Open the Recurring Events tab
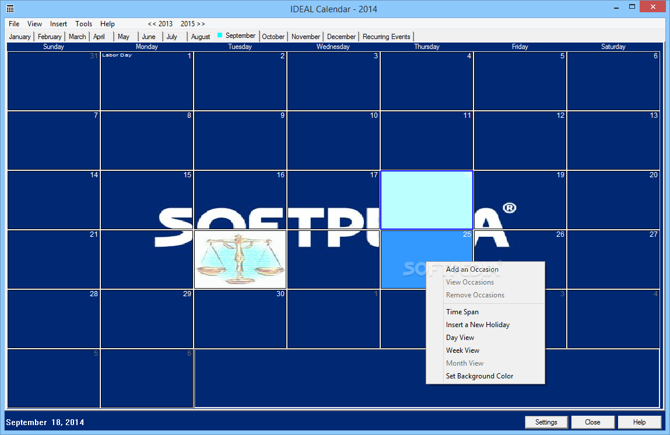The height and width of the screenshot is (435, 670). point(386,37)
